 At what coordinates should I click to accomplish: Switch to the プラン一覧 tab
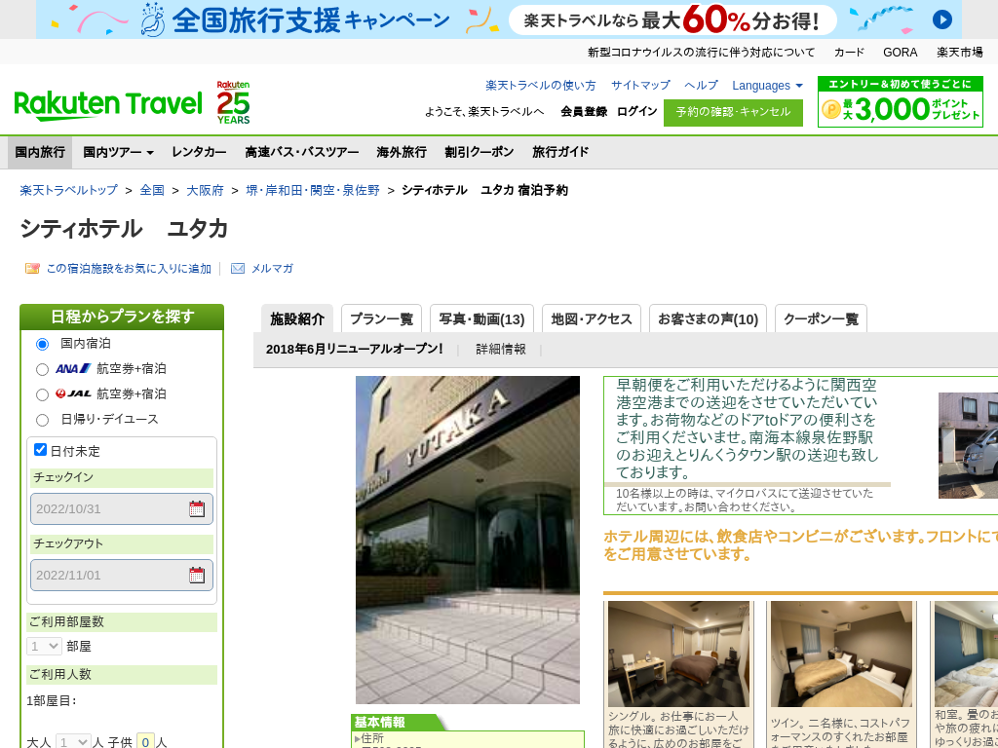(x=381, y=318)
